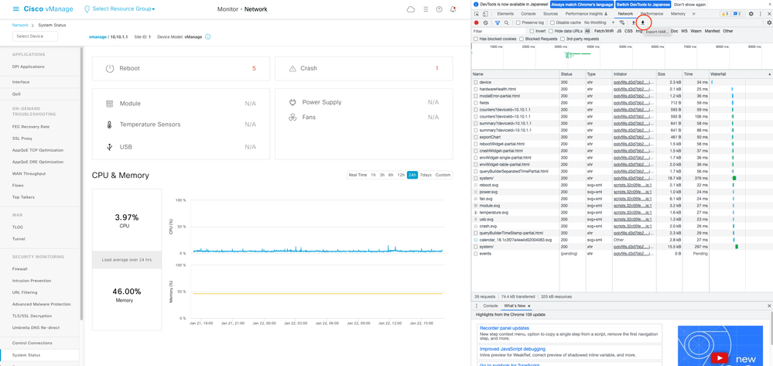773x366 pixels.
Task: Click the Import HAR upload icon
Action: [x=634, y=22]
